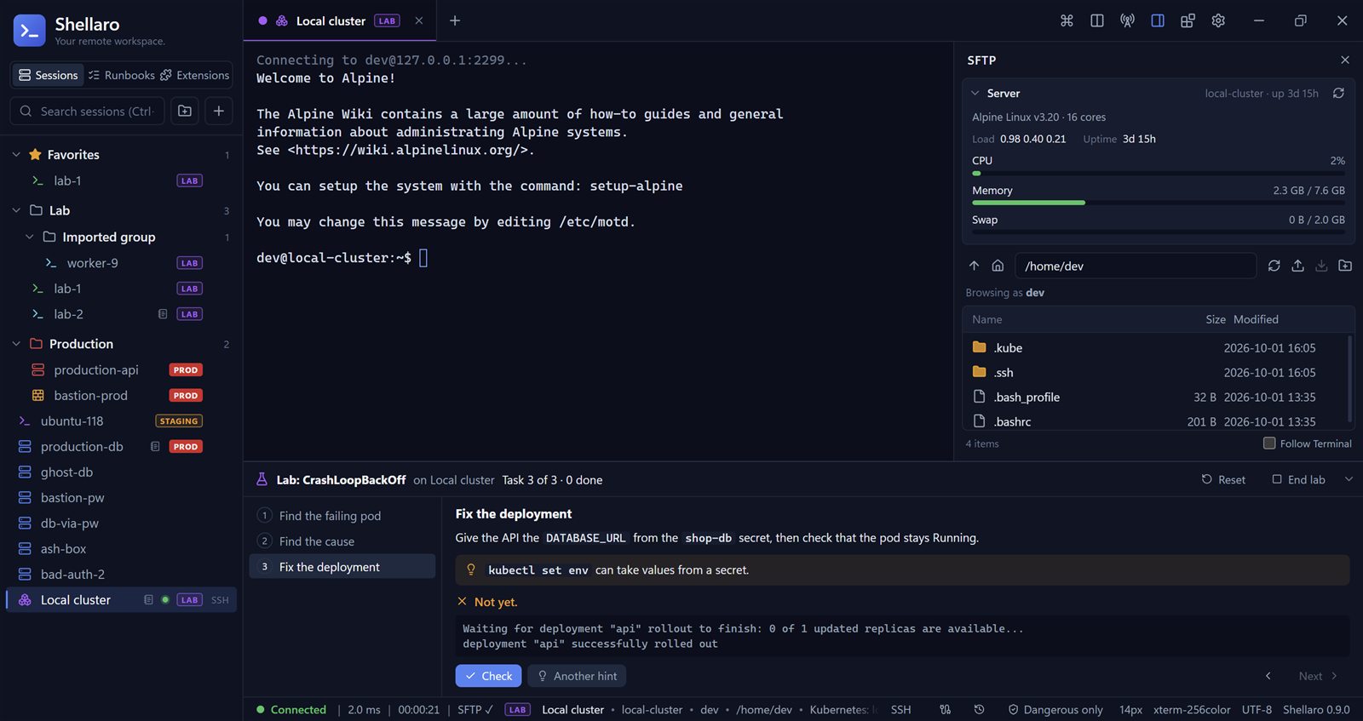1363x721 pixels.
Task: Collapse the Server info section
Action: tap(975, 93)
